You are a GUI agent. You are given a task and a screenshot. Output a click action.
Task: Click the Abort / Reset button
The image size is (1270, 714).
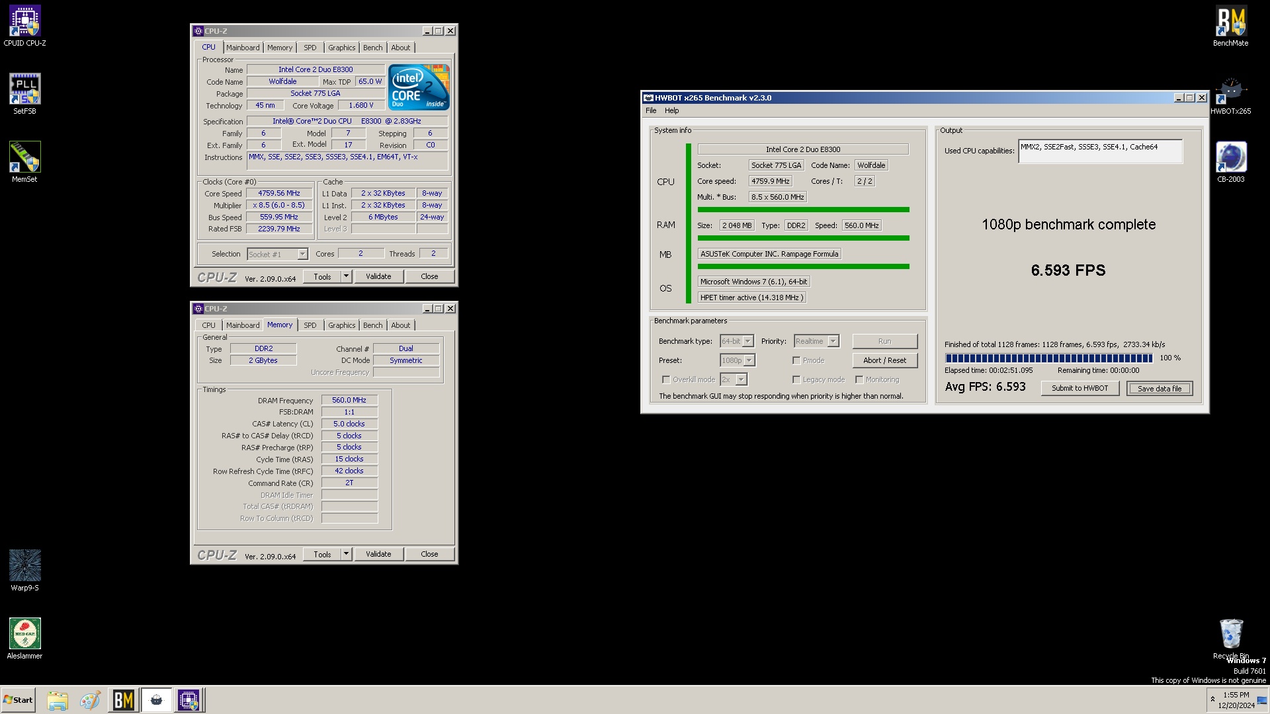pyautogui.click(x=884, y=360)
